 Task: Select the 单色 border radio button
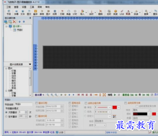85,107
